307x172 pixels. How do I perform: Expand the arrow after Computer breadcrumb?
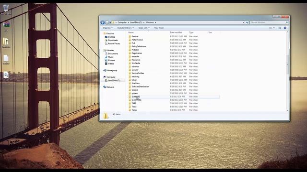click(128, 22)
